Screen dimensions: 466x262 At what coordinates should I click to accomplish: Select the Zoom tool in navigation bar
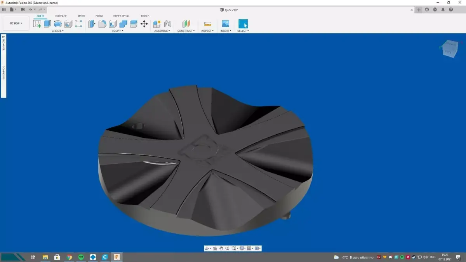pyautogui.click(x=227, y=248)
